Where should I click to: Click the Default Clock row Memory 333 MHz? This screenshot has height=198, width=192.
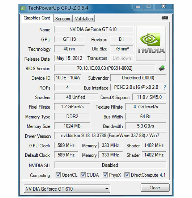click(110, 155)
